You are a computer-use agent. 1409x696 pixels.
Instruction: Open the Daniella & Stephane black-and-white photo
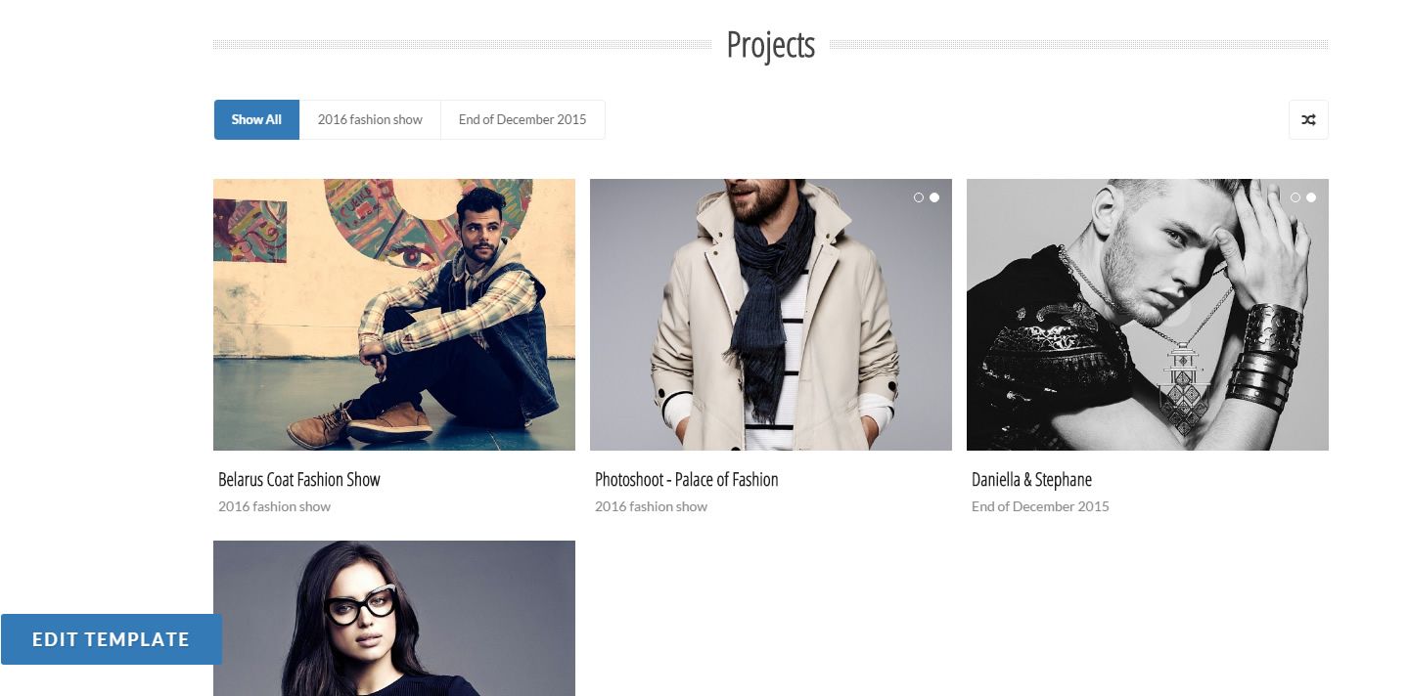[x=1147, y=314]
